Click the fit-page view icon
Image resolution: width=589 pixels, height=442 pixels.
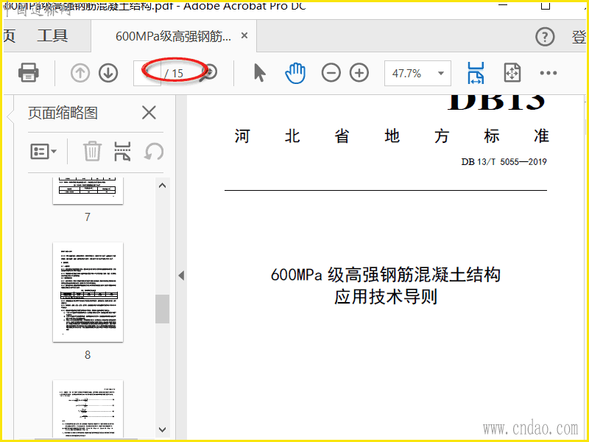pyautogui.click(x=512, y=73)
